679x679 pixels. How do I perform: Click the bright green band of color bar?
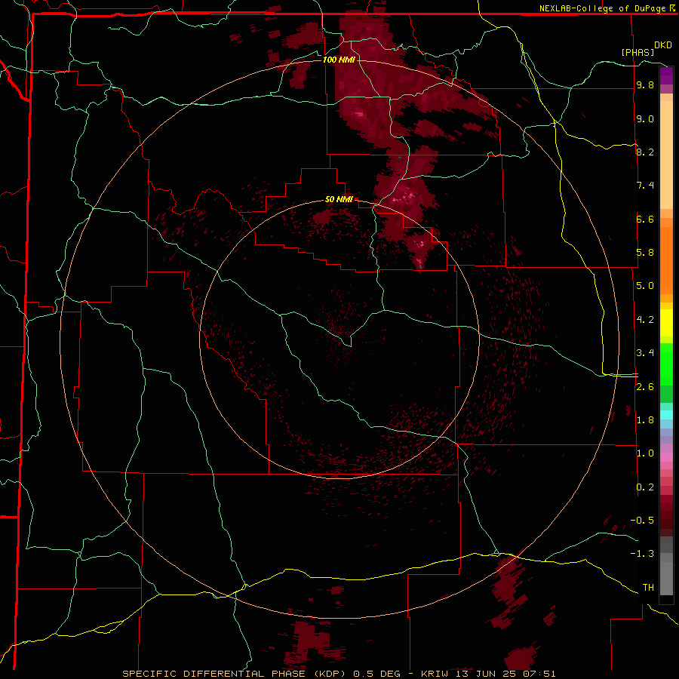point(666,363)
